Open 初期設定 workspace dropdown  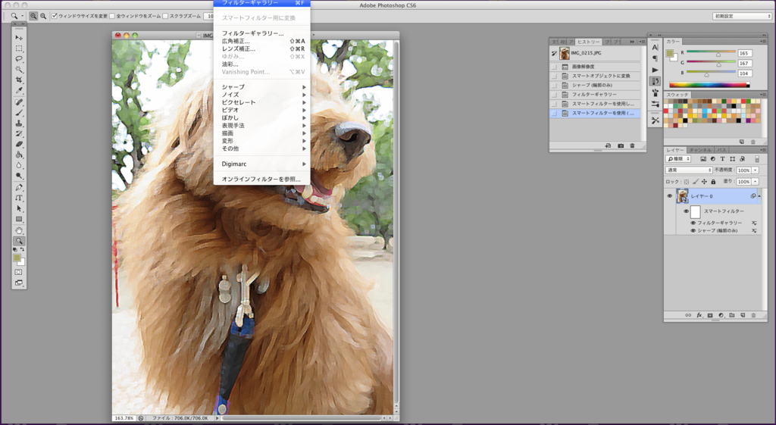click(742, 16)
